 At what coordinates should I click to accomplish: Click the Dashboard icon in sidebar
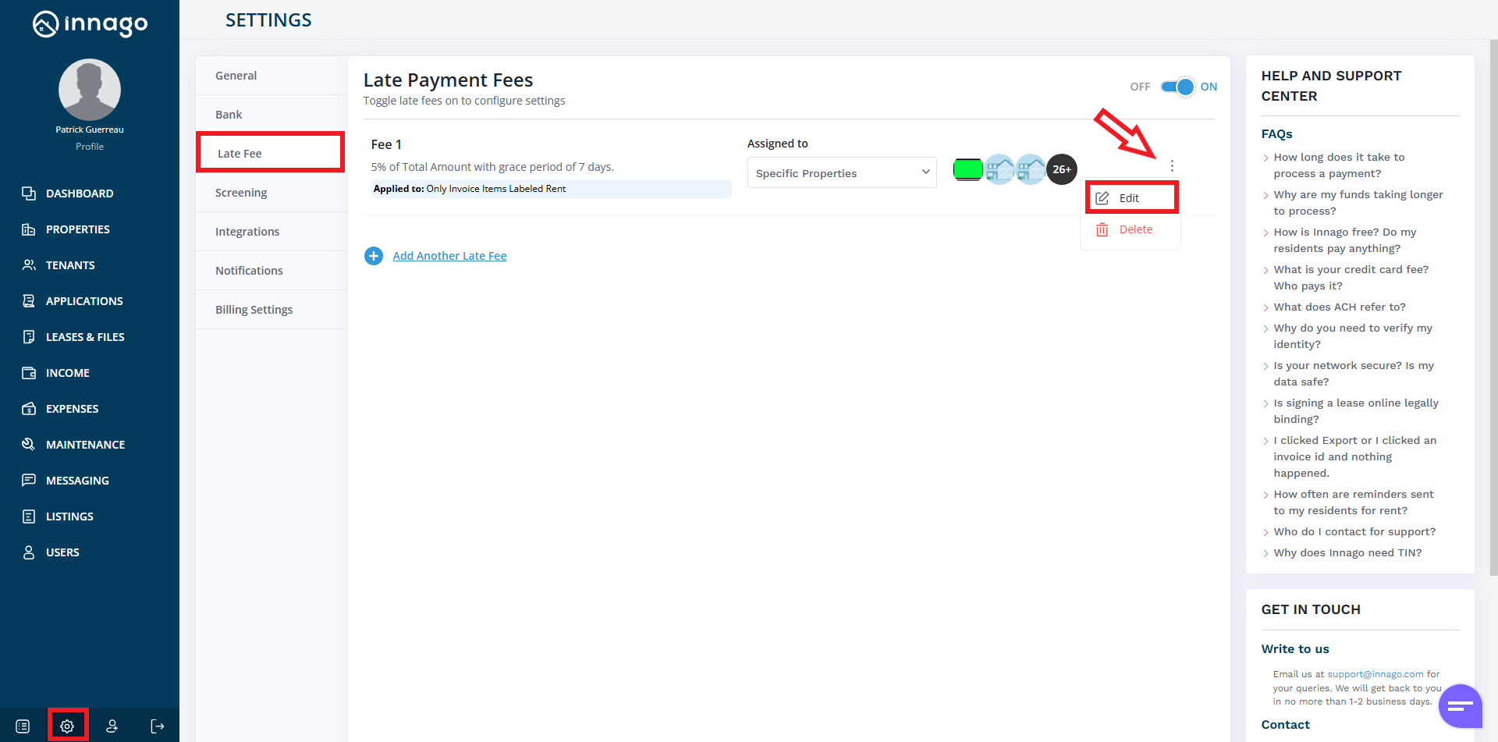tap(29, 193)
